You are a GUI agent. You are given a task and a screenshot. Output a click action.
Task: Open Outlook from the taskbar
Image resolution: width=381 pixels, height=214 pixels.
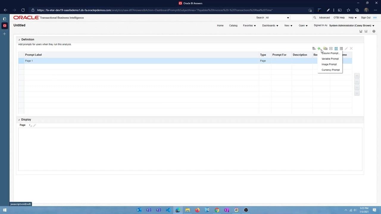[139, 210]
